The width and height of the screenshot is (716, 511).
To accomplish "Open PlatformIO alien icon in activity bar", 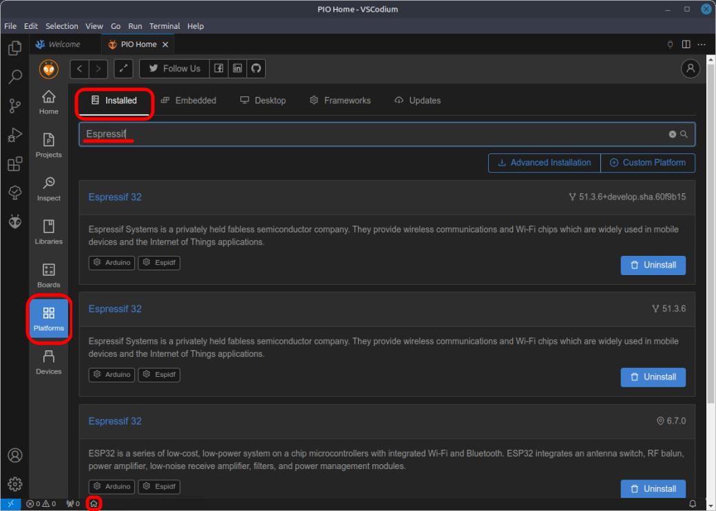I will [x=14, y=222].
